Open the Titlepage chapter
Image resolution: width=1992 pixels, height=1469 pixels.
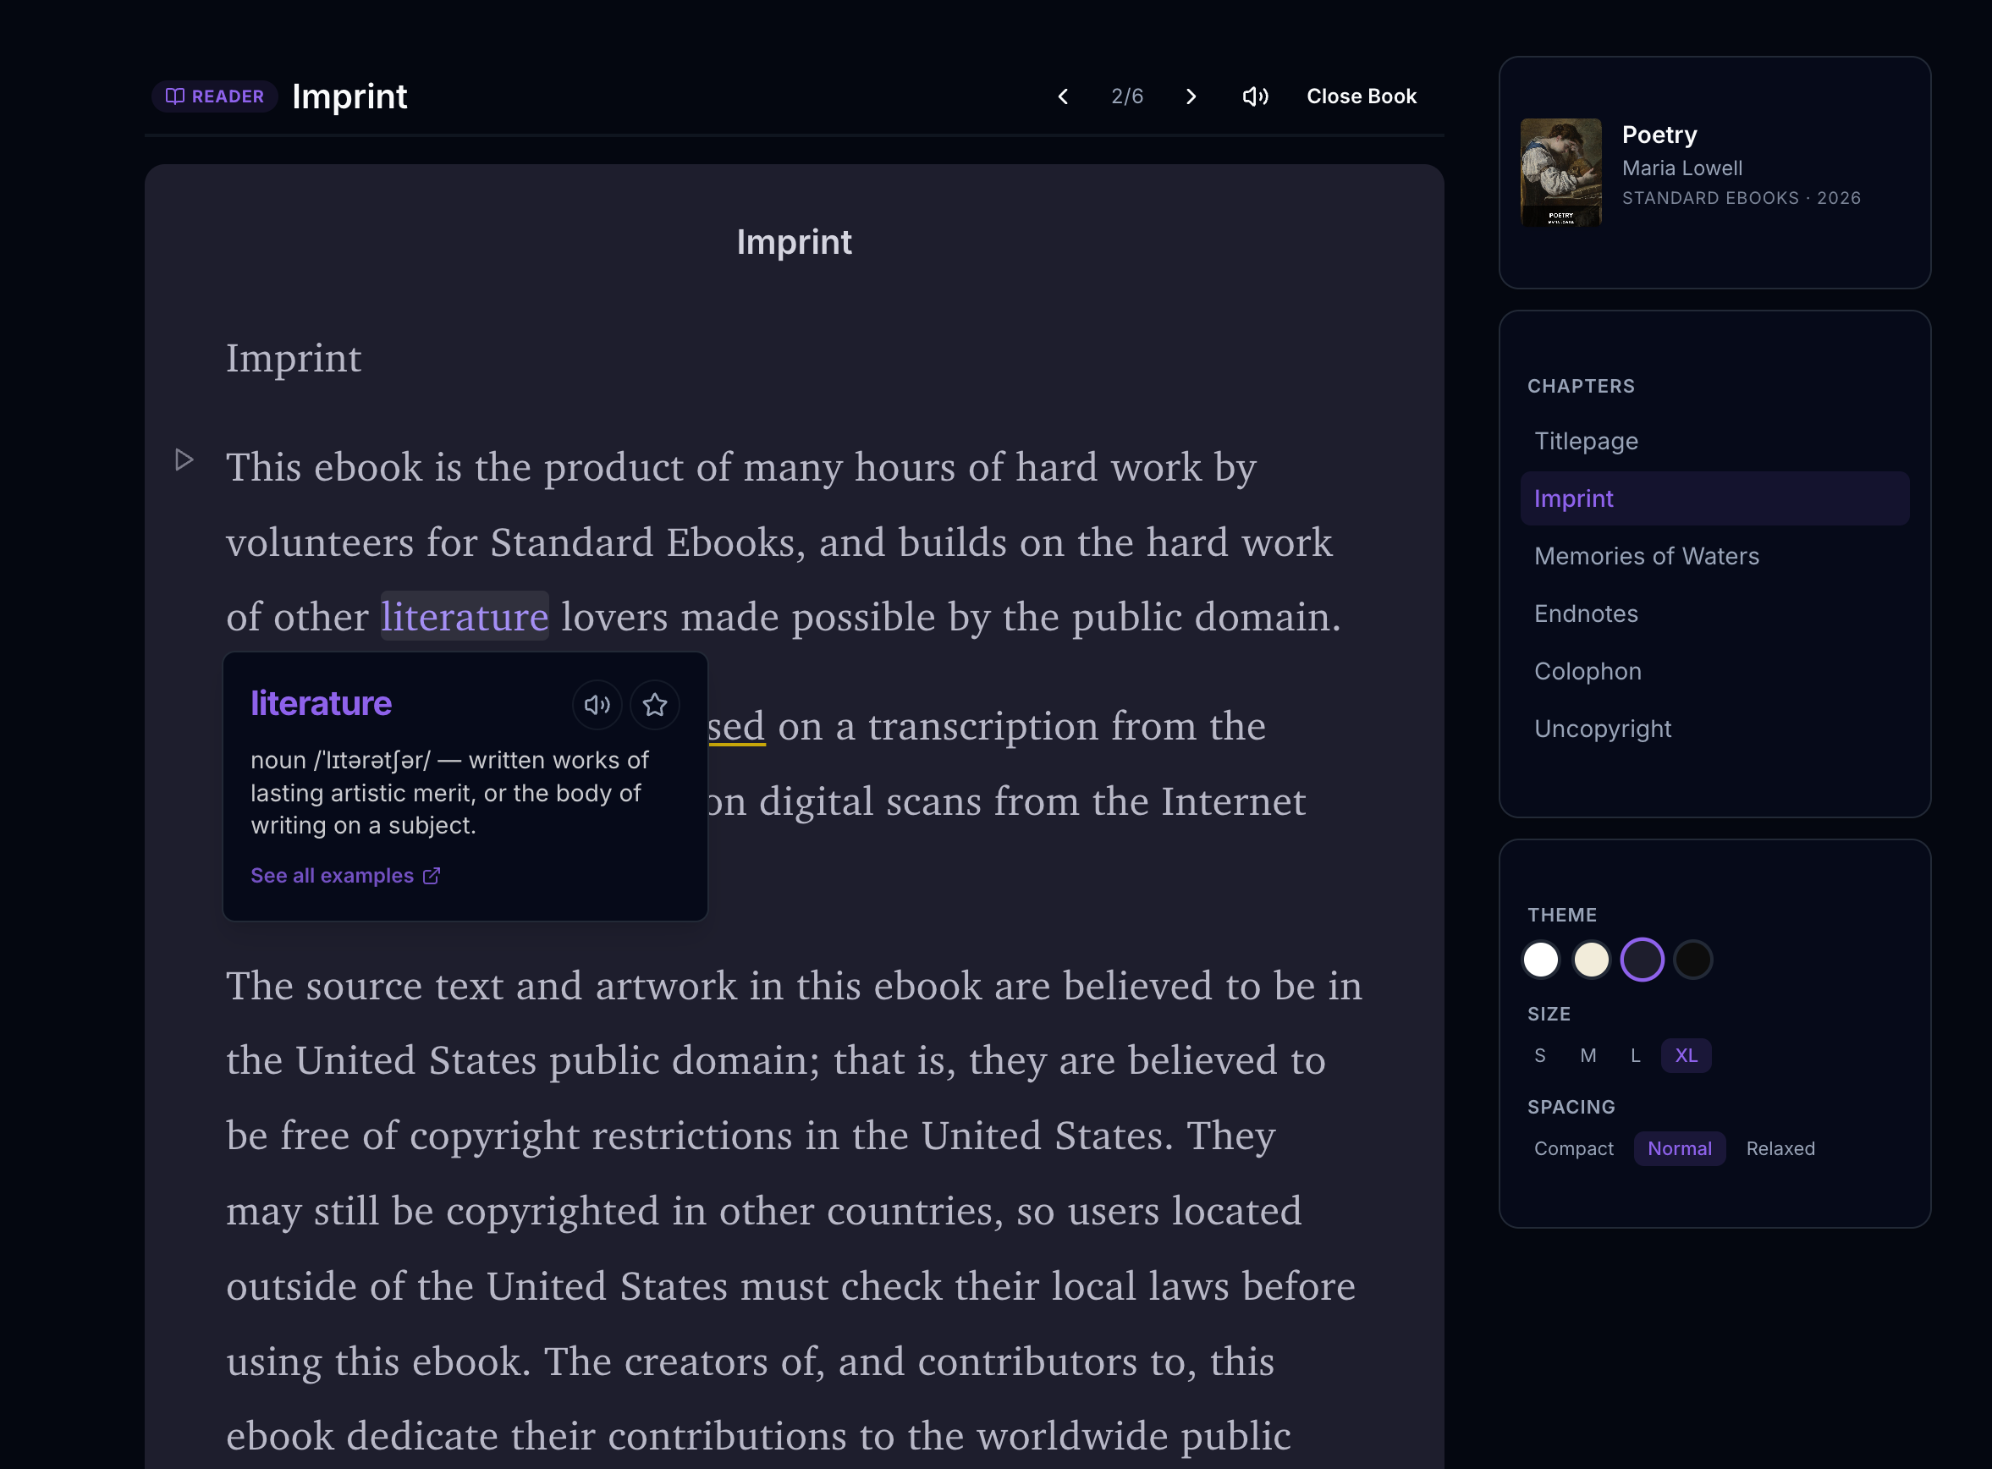(x=1714, y=441)
